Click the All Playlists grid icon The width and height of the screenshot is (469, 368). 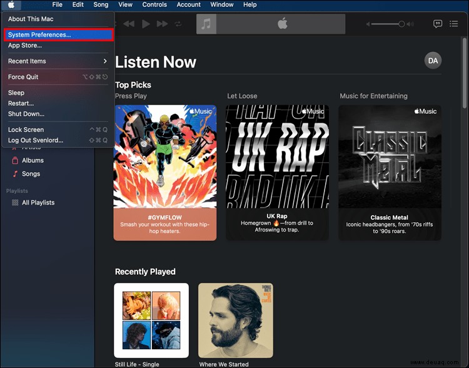coord(15,203)
